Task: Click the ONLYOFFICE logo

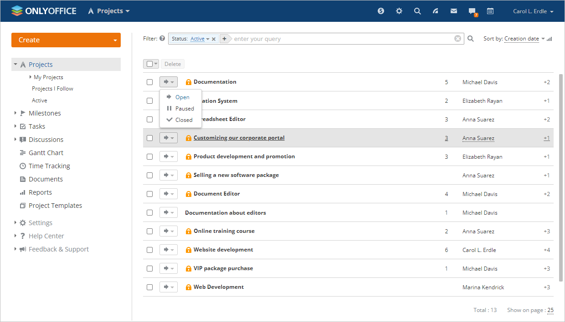Action: tap(43, 10)
